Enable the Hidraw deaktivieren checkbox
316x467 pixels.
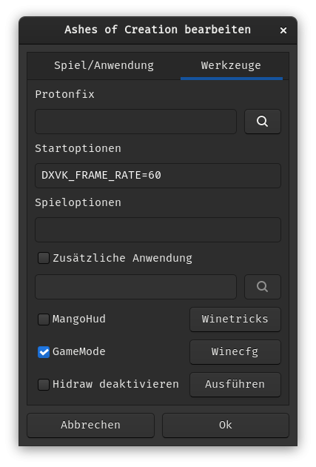click(x=44, y=385)
